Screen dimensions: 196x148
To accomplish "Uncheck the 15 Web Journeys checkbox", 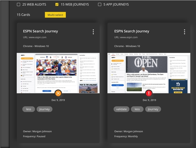I will tap(57, 5).
